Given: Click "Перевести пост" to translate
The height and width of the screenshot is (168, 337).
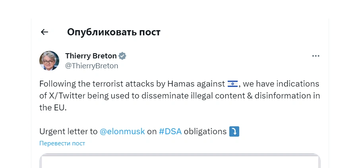Looking at the screenshot, I should [62, 143].
